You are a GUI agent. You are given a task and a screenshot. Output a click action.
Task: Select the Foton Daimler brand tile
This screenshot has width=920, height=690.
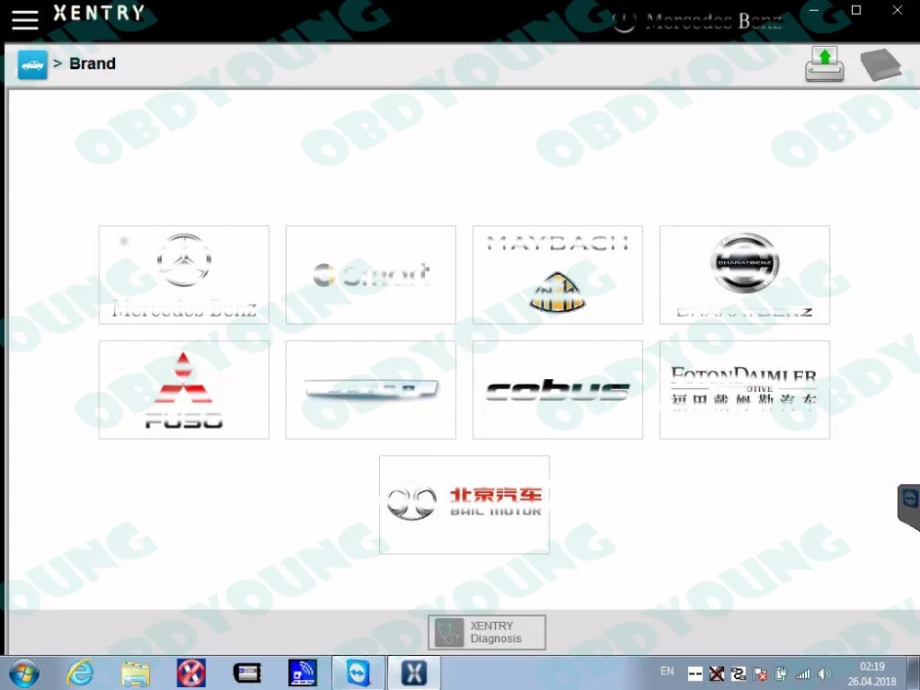tap(744, 389)
